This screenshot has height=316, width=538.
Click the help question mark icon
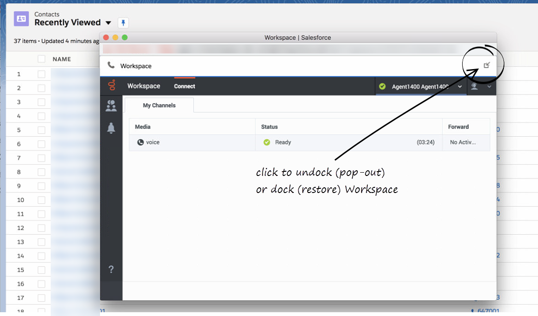(111, 270)
